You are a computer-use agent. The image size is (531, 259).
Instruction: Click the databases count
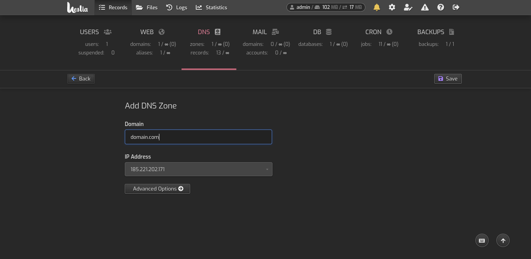pyautogui.click(x=339, y=44)
